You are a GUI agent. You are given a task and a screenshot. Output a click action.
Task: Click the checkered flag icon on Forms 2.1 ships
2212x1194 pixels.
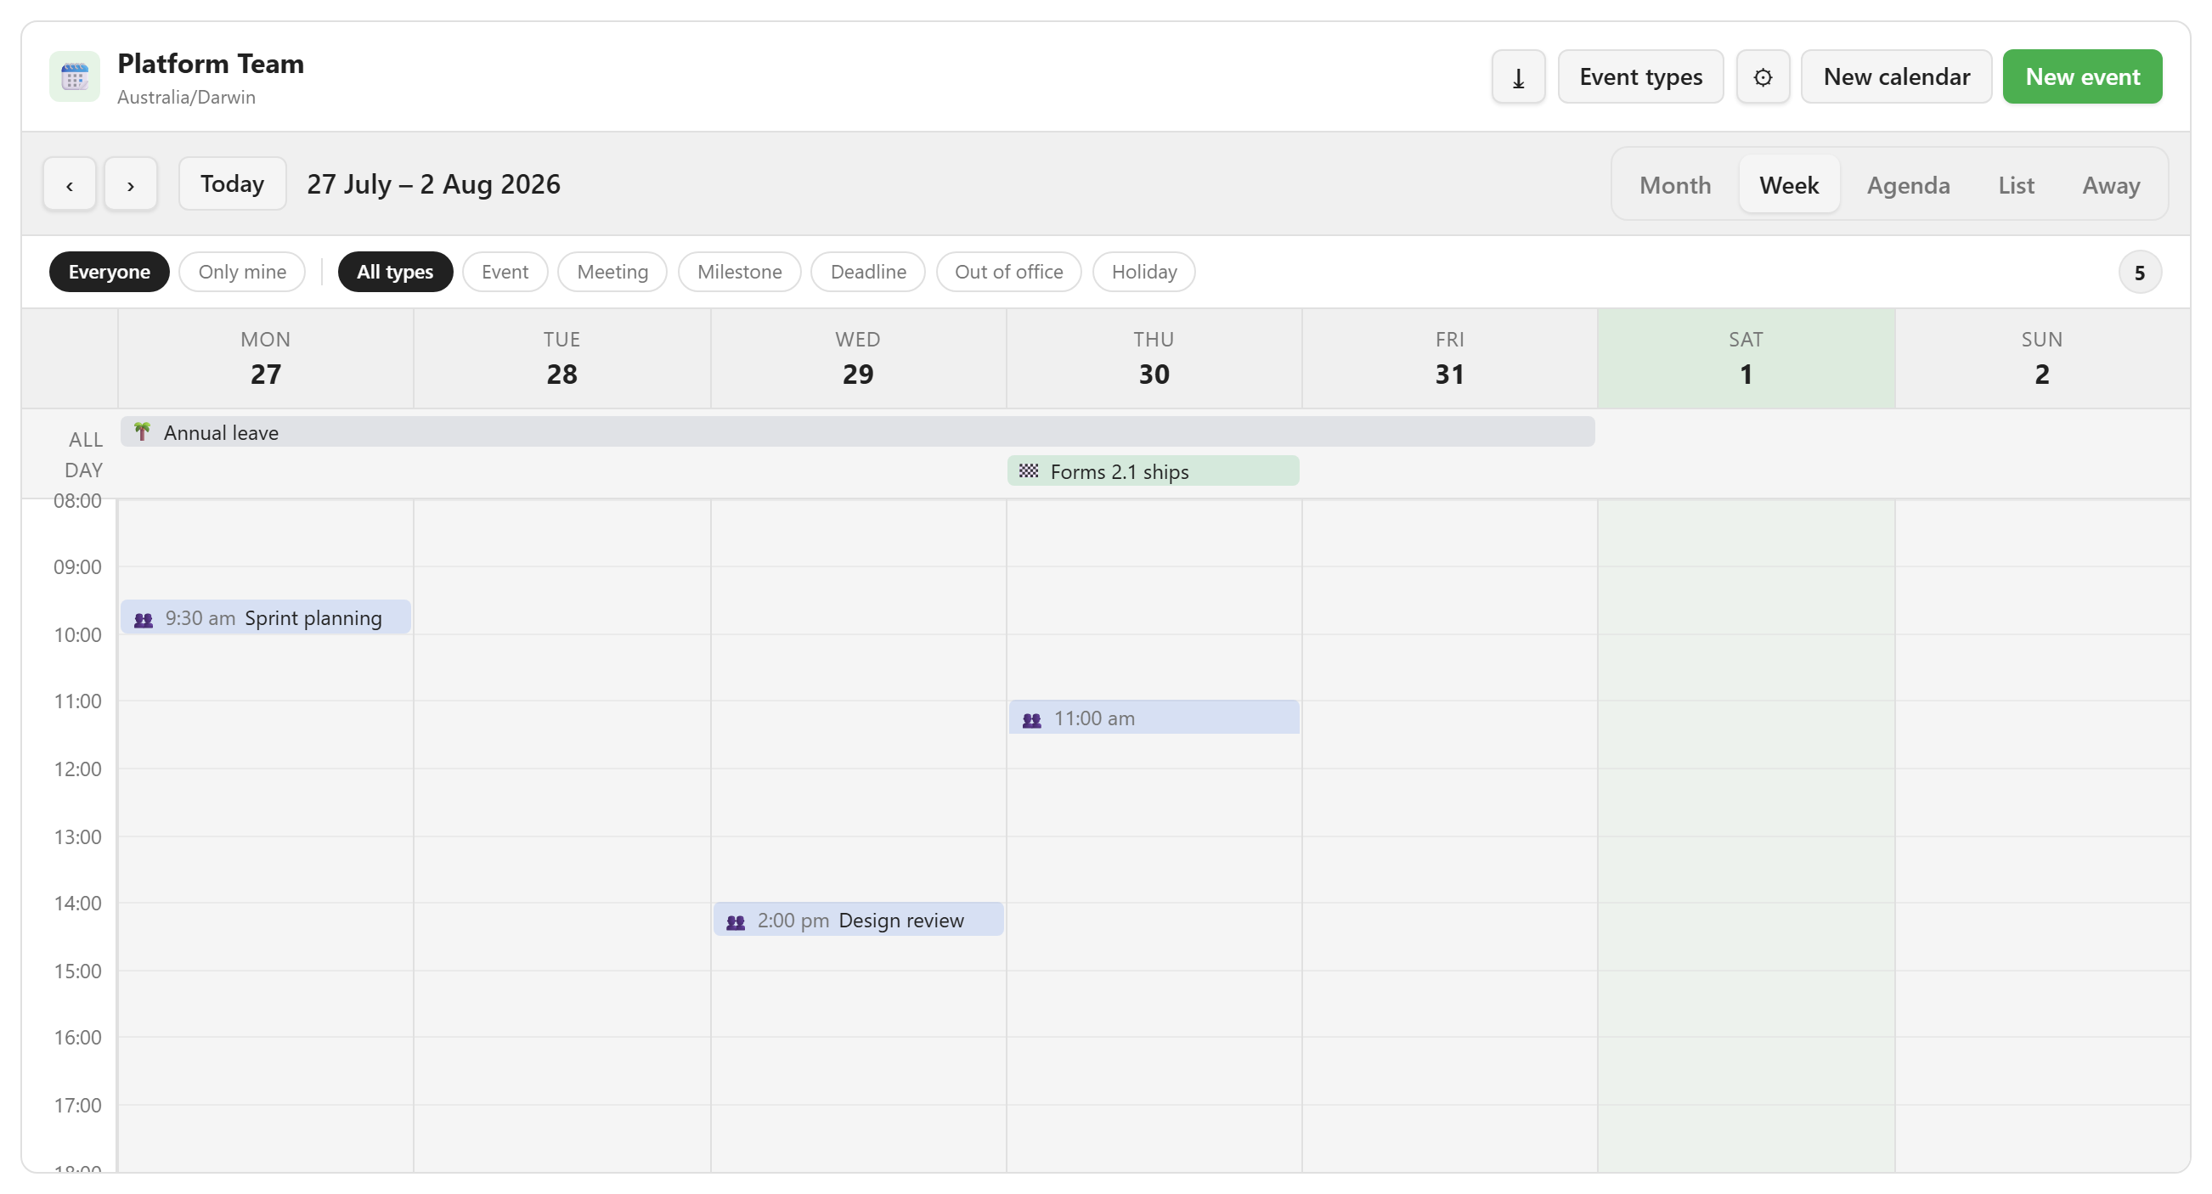click(x=1028, y=470)
